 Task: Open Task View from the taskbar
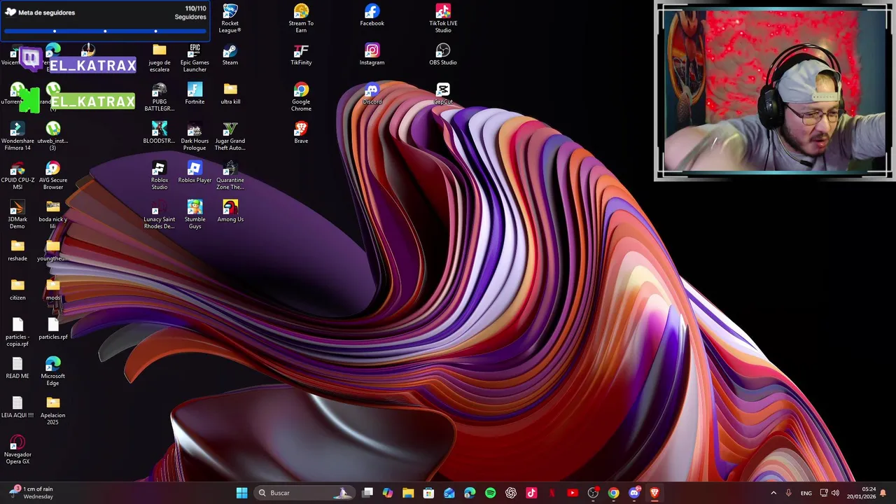pos(367,493)
